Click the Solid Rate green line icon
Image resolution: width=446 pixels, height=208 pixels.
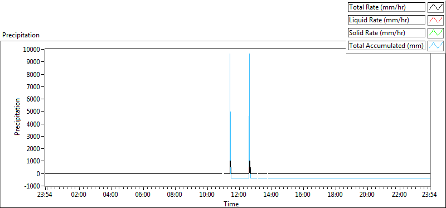(435, 33)
